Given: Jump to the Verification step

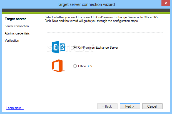Looking at the screenshot, I should 12,41.
